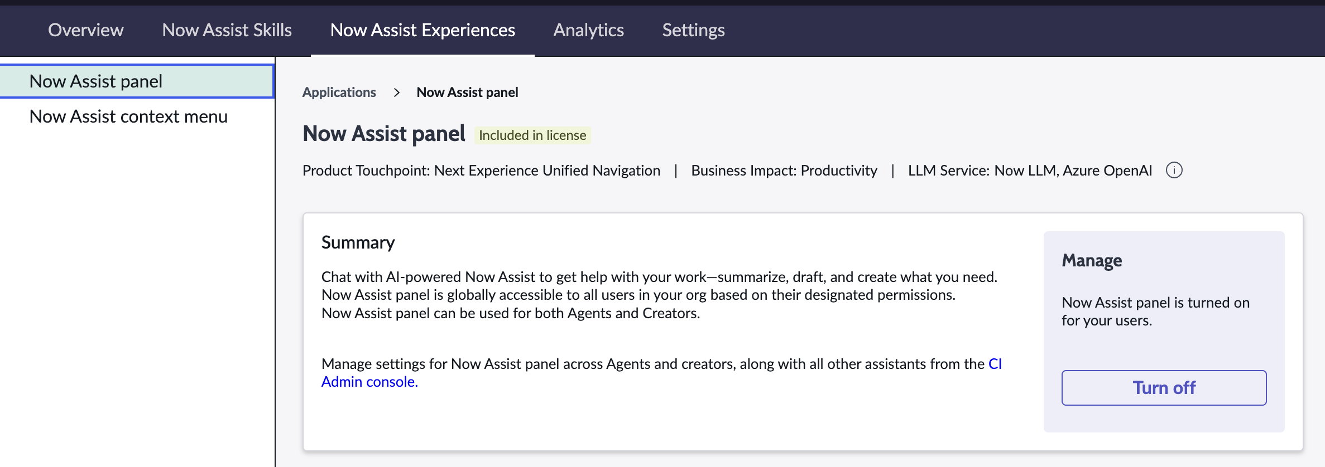The height and width of the screenshot is (467, 1325).
Task: Click the 'Chat with AI-powered Now Assist' line
Action: click(659, 277)
